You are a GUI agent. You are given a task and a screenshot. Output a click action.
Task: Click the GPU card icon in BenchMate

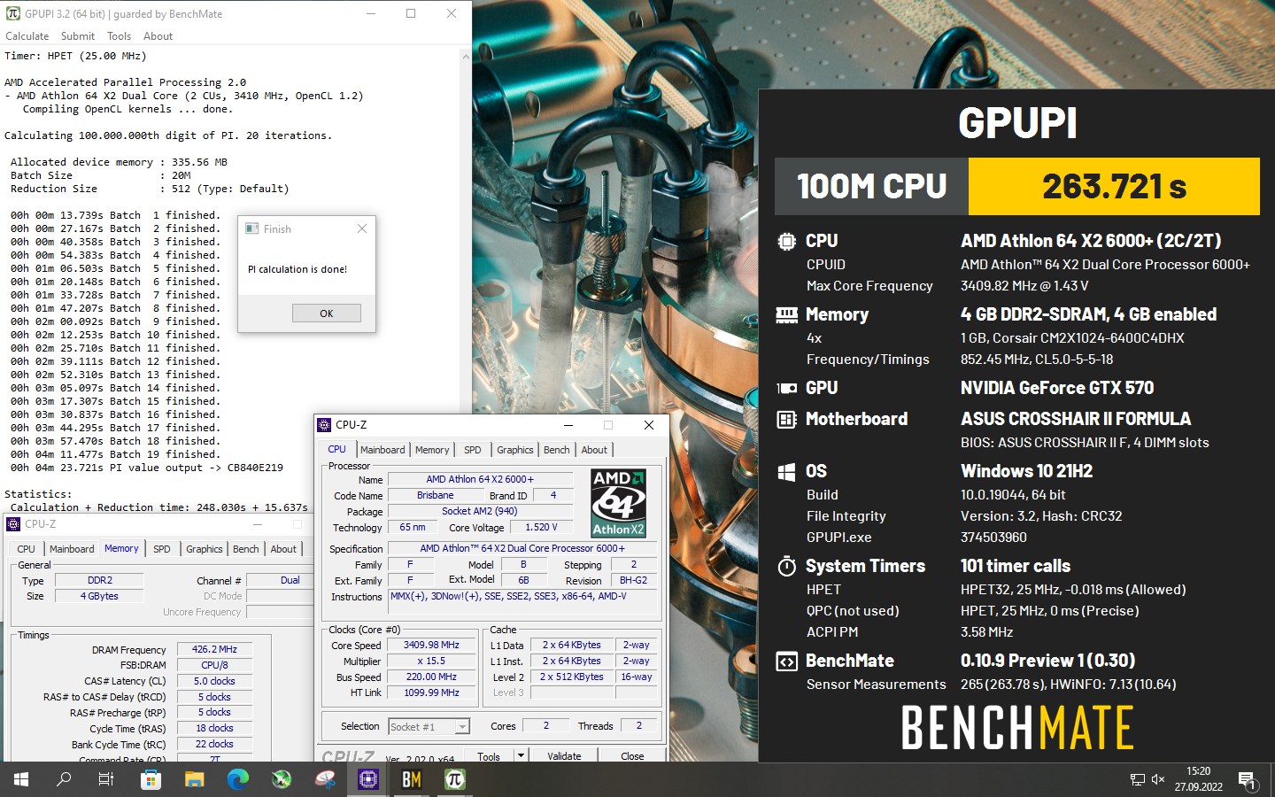pos(786,388)
